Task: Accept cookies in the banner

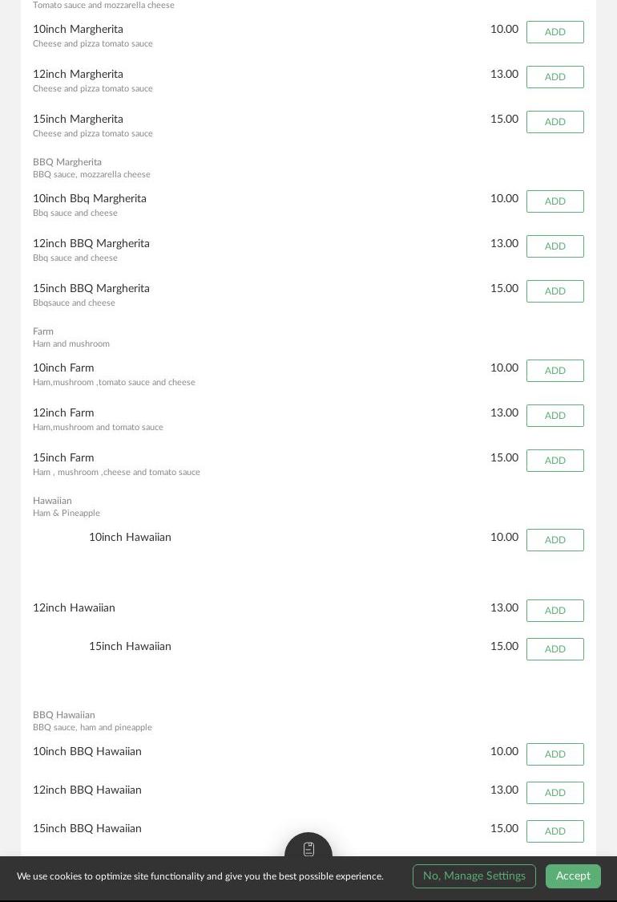Action: tap(573, 876)
